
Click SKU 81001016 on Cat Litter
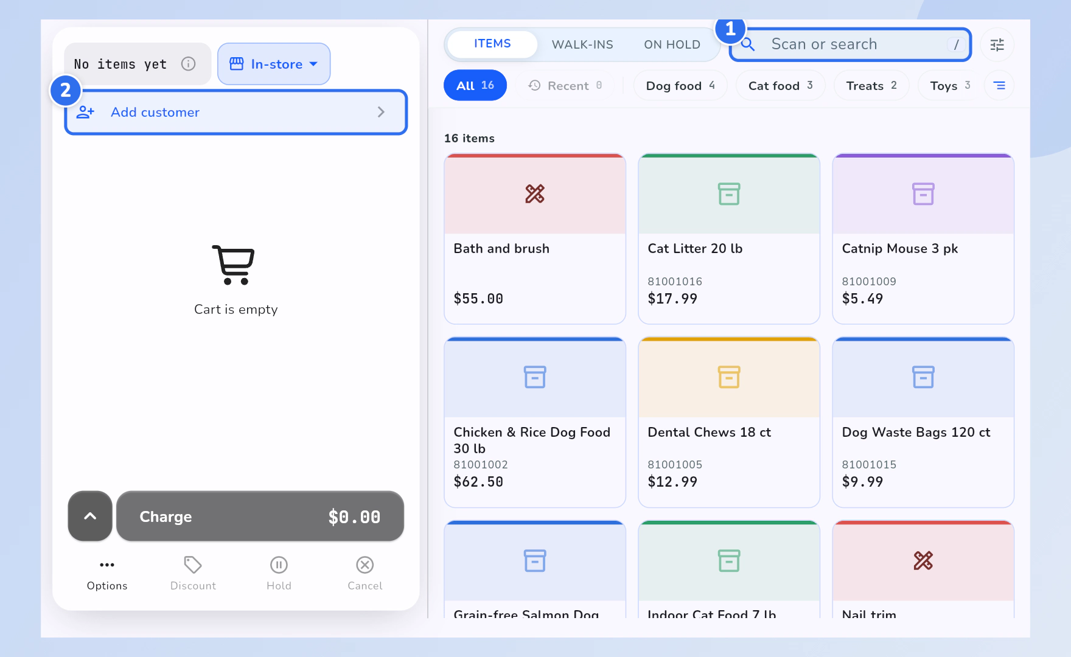(675, 282)
